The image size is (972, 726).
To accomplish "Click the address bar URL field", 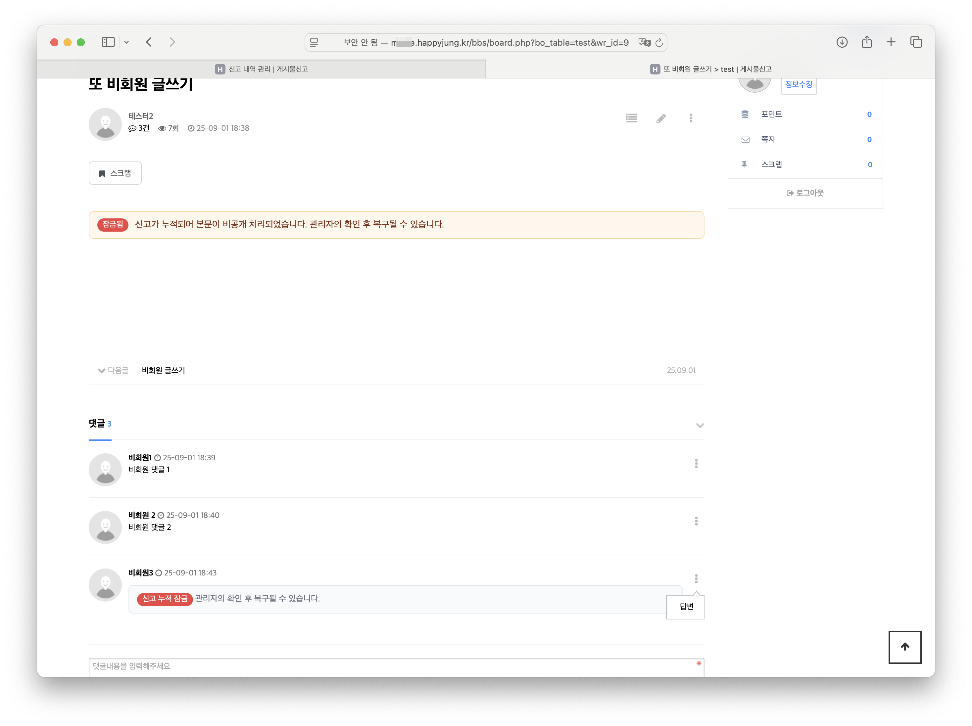I will tap(486, 43).
